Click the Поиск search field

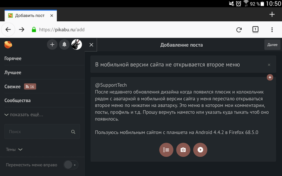(x=38, y=132)
